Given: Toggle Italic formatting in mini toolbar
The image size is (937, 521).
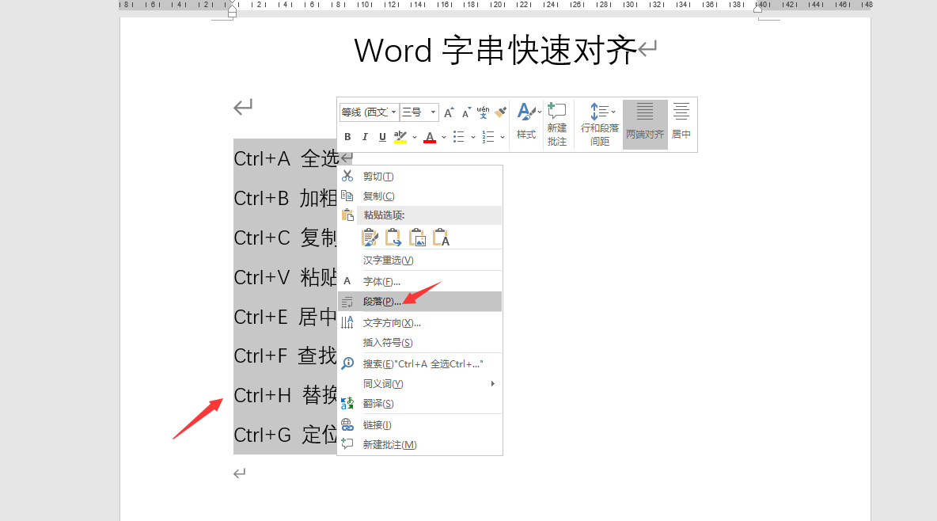Looking at the screenshot, I should tap(365, 137).
